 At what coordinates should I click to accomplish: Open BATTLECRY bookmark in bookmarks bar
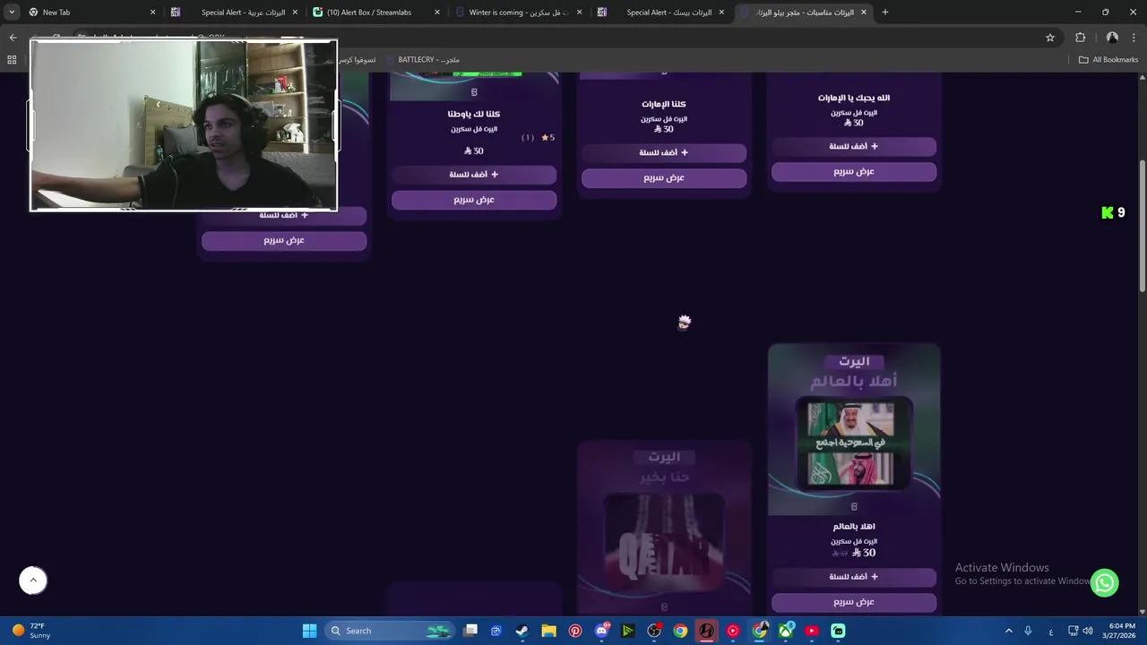click(x=422, y=60)
